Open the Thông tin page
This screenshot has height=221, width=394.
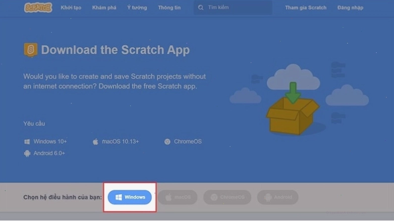169,7
